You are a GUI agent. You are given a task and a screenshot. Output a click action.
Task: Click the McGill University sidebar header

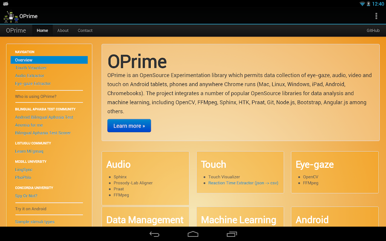(x=31, y=162)
